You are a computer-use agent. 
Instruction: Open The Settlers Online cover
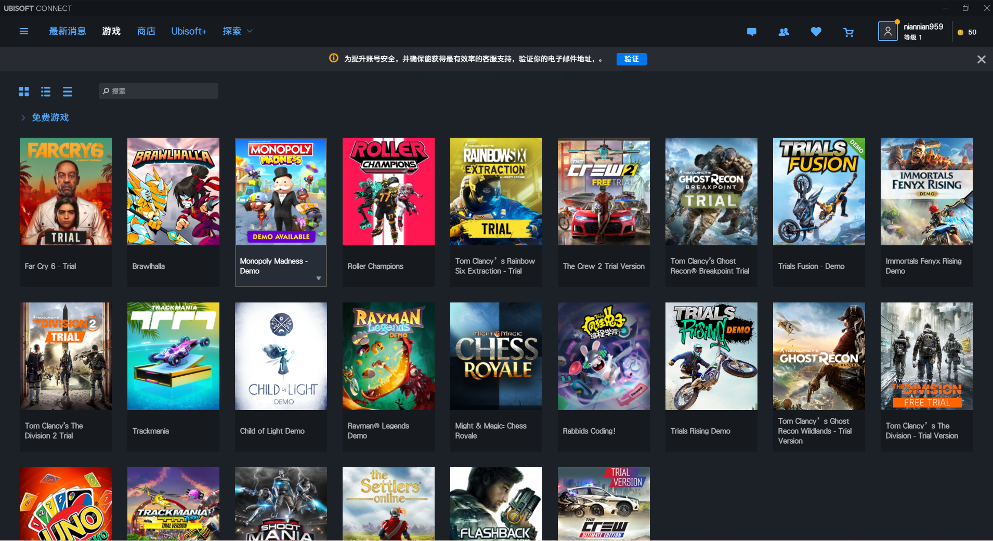(388, 504)
